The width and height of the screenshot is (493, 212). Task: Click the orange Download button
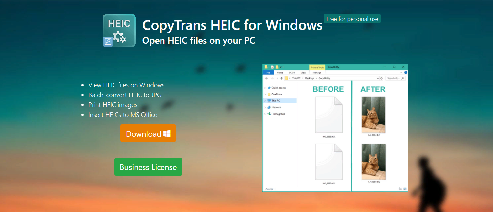148,134
